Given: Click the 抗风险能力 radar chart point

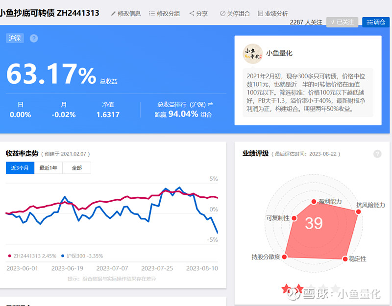Looking at the screenshot, I should pos(358,212).
